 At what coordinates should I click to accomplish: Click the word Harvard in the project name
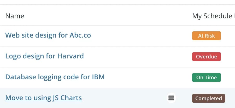pyautogui.click(x=70, y=56)
